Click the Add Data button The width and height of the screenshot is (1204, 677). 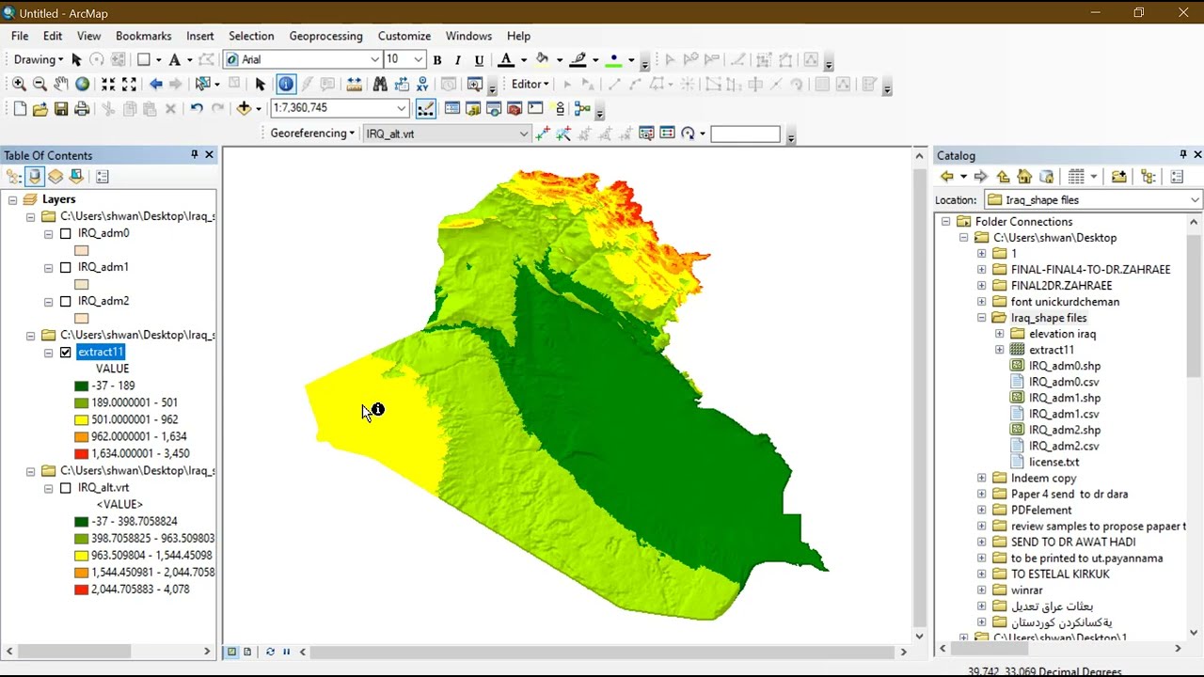(x=244, y=108)
